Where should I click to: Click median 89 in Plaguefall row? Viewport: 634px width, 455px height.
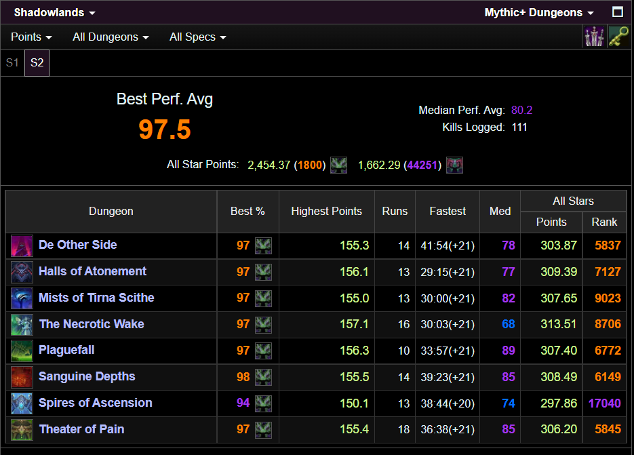click(x=509, y=351)
